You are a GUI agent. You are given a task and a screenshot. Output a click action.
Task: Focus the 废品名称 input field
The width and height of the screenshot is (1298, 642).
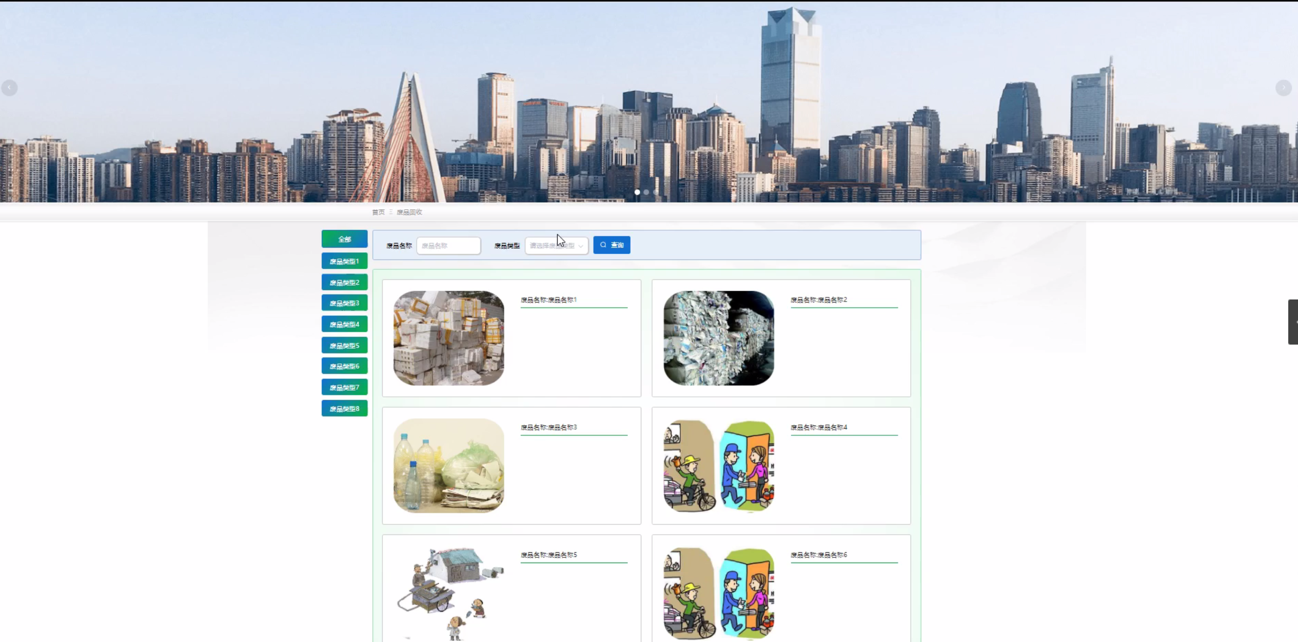coord(448,246)
